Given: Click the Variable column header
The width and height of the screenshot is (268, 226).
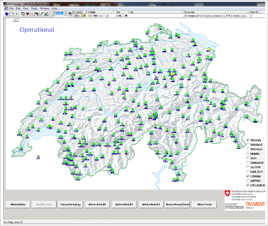Looking at the screenshot, I should 100,12.
